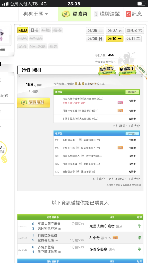148x263 pixels.
Task: Open the user avatar thumbnail
Action: tap(5, 35)
